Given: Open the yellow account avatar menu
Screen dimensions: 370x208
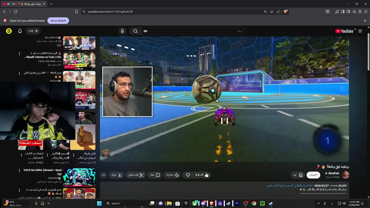Looking at the screenshot, I should (x=9, y=31).
